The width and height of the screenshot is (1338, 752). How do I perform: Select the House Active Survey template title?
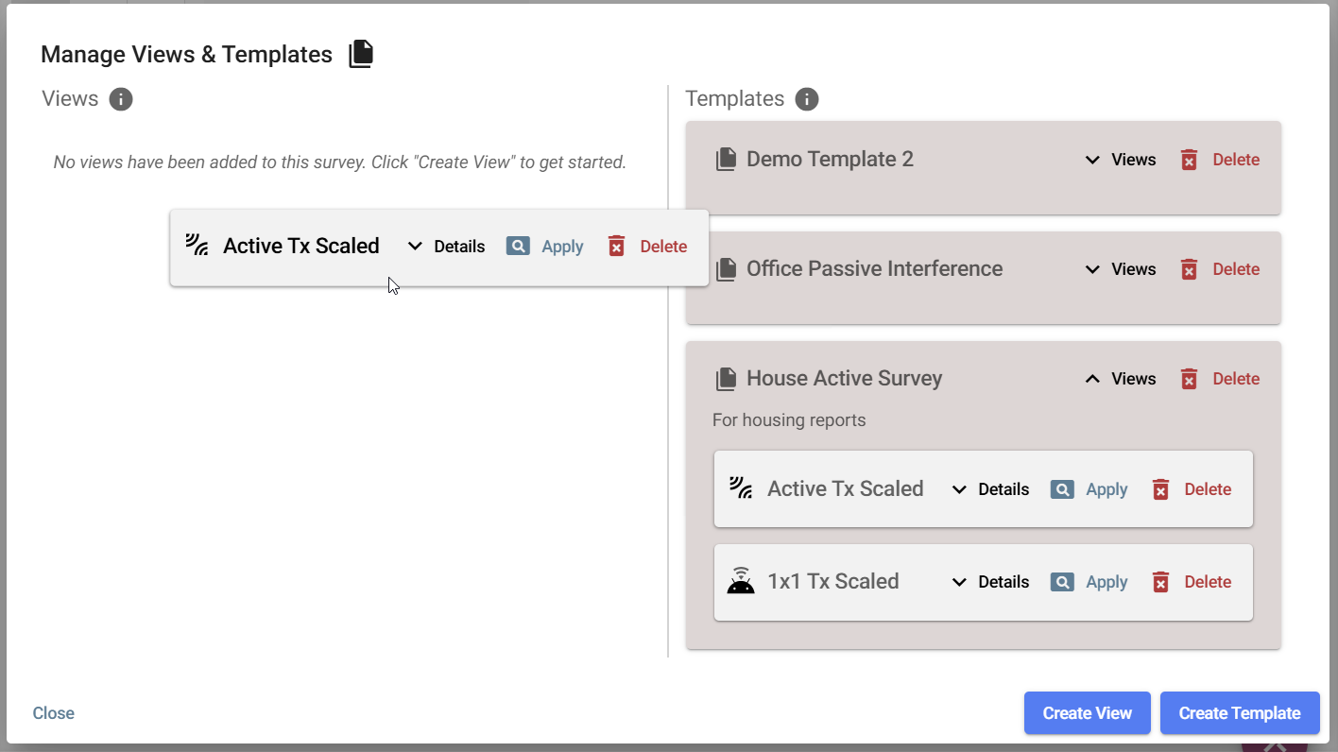point(844,379)
